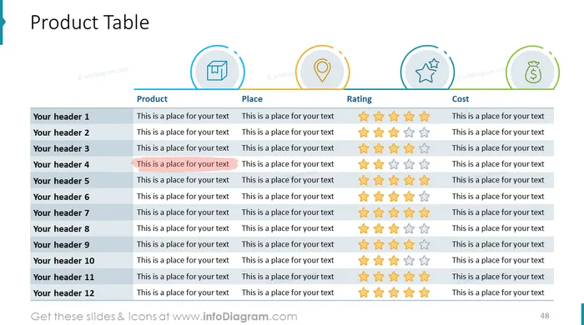Image resolution: width=584 pixels, height=325 pixels.
Task: Click the fifth star in header 1 row
Action: tap(424, 117)
